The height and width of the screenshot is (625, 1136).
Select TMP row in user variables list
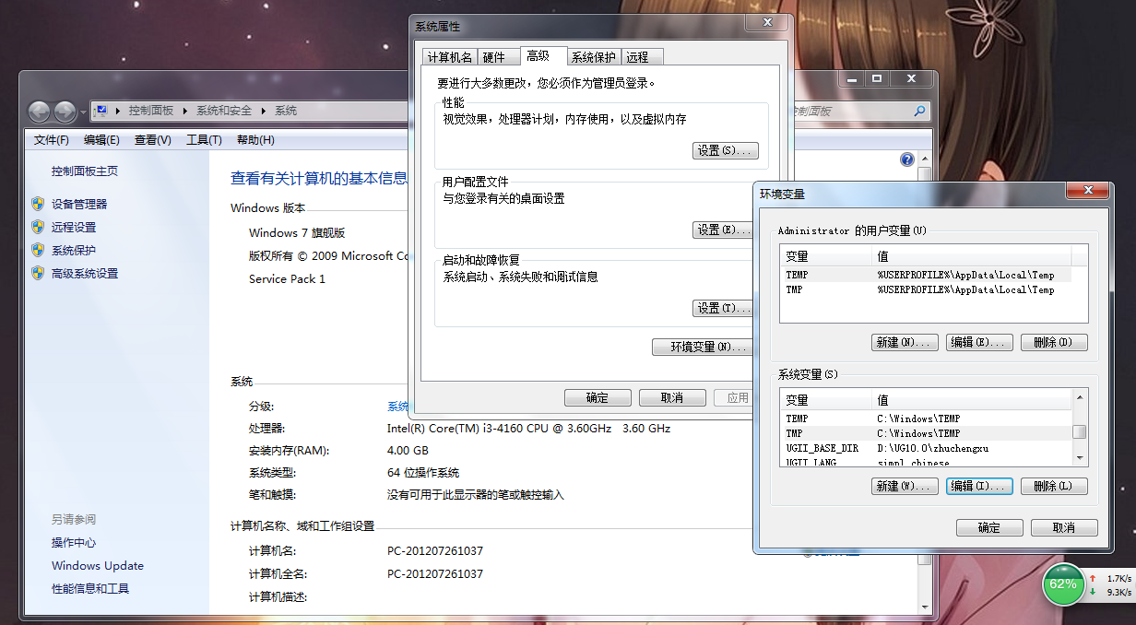(x=926, y=289)
